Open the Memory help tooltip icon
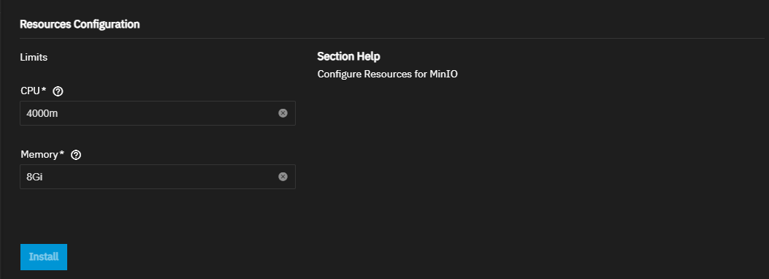The image size is (769, 279). tap(76, 155)
